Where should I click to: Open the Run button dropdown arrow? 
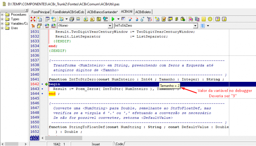coord(118,19)
